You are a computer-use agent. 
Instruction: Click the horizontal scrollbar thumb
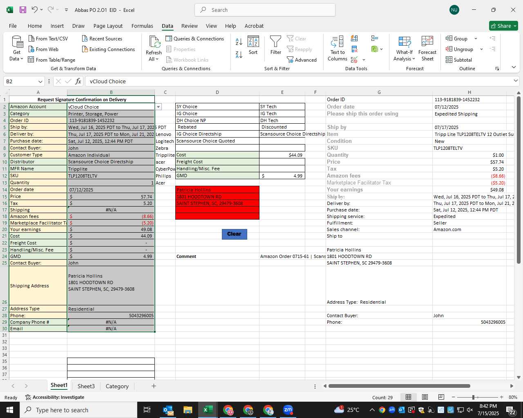[399, 386]
